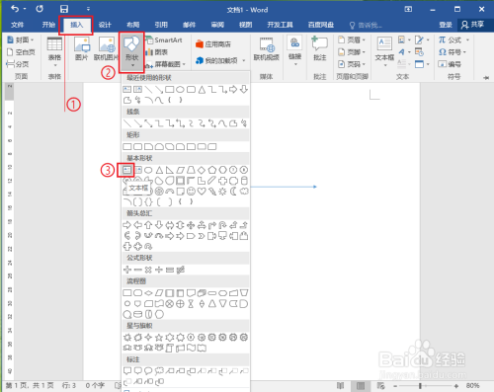Insert a picture via the 图片 icon

(82, 48)
